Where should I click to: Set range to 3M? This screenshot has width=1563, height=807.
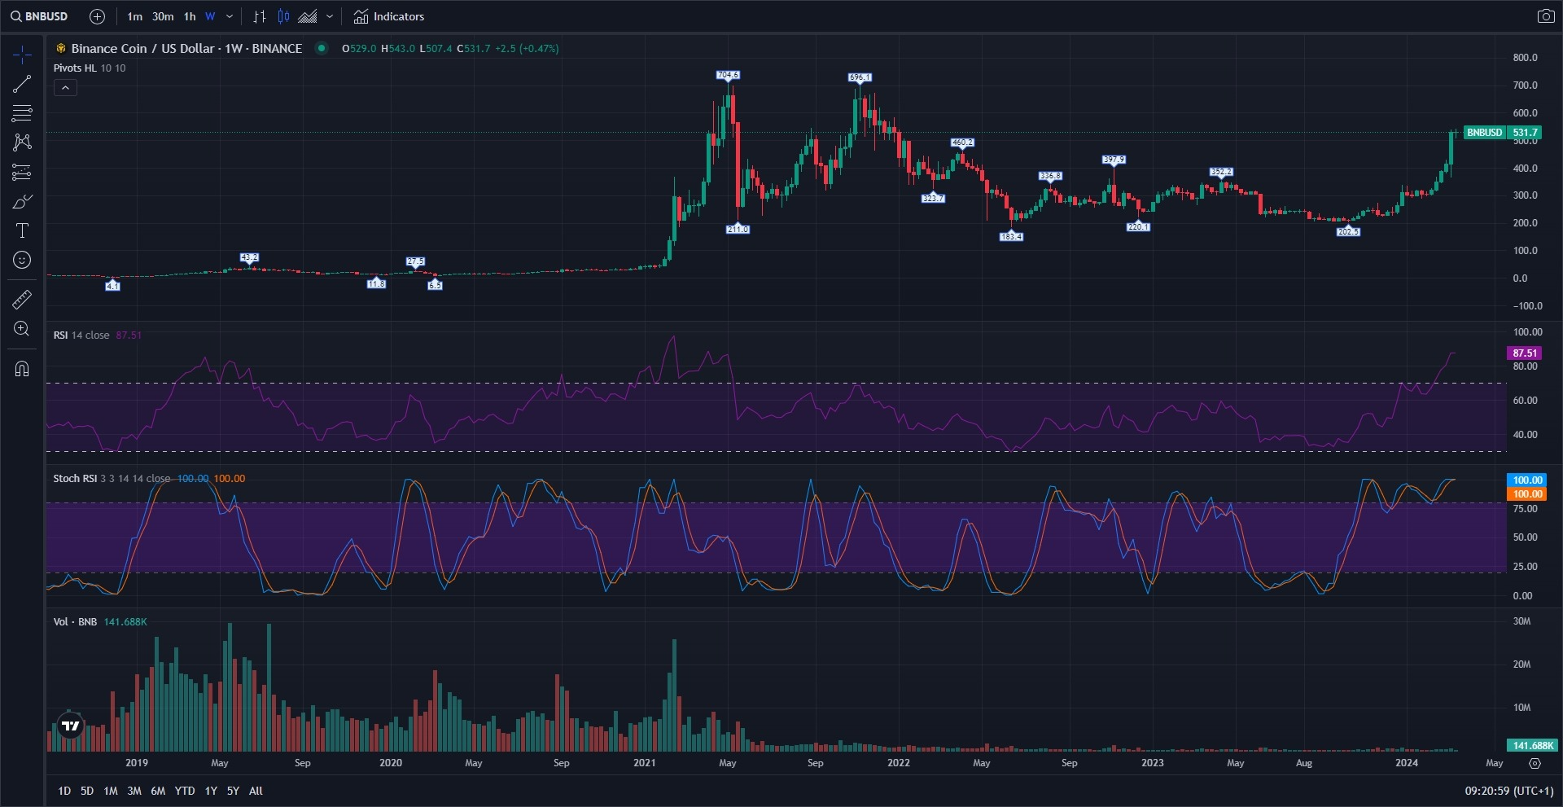click(x=134, y=791)
